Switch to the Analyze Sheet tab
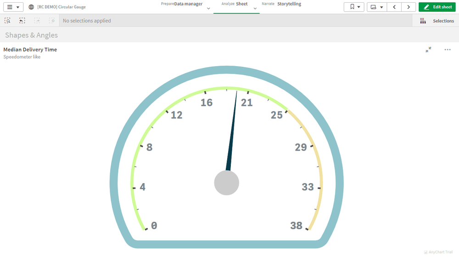This screenshot has width=459, height=258. point(241,4)
